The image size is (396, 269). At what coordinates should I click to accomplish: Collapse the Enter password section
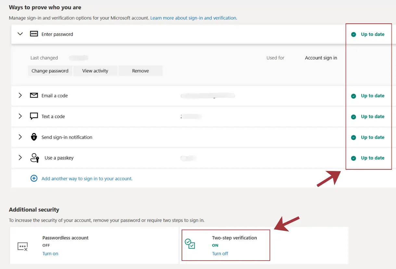20,34
